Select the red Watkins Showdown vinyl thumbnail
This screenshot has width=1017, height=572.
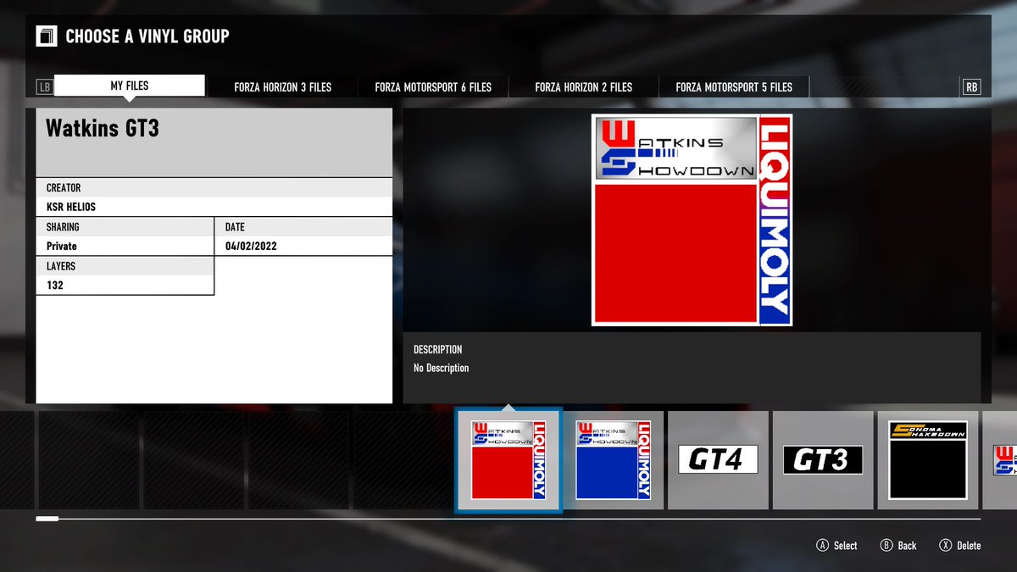click(508, 460)
